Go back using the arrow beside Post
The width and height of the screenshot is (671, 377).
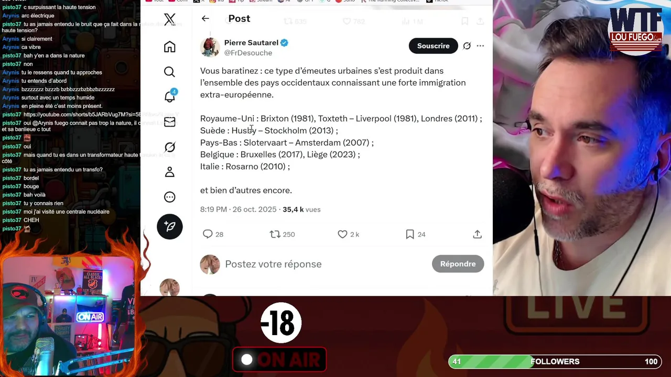[205, 18]
